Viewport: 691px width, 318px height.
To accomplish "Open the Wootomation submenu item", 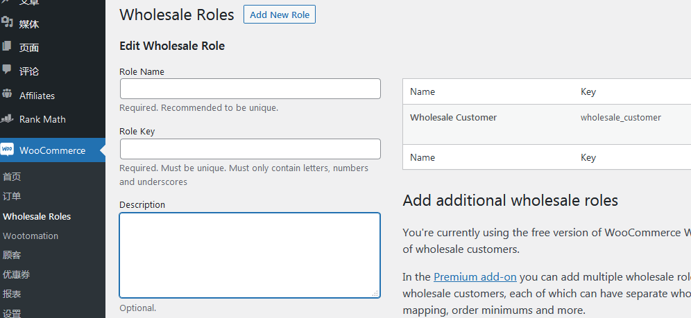I will coord(31,236).
